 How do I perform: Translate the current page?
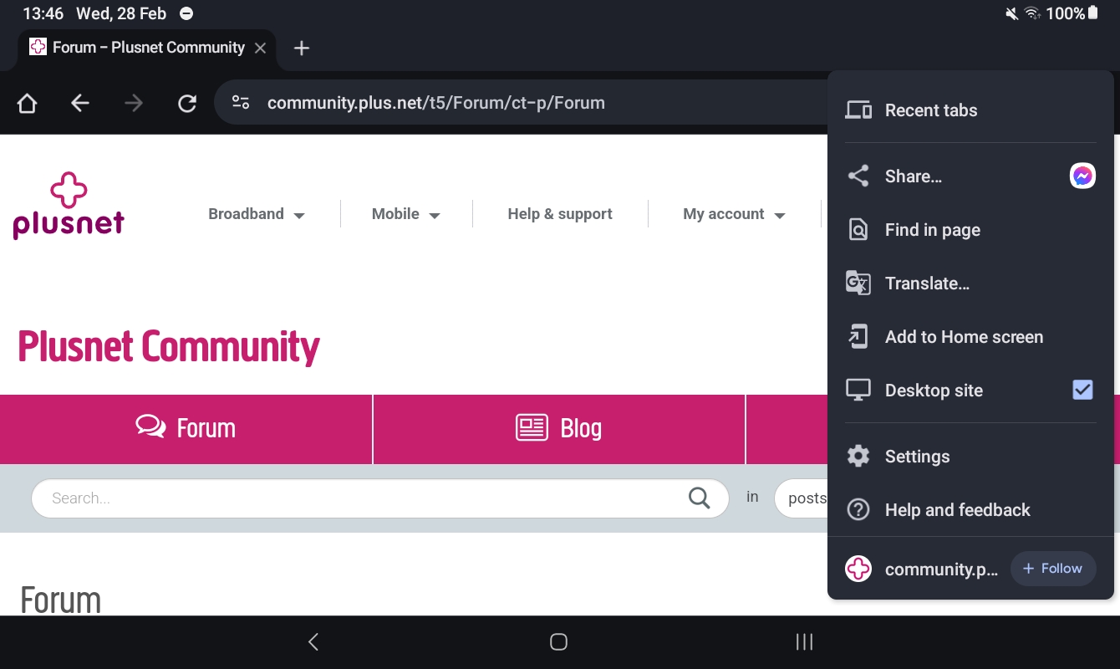(x=928, y=283)
